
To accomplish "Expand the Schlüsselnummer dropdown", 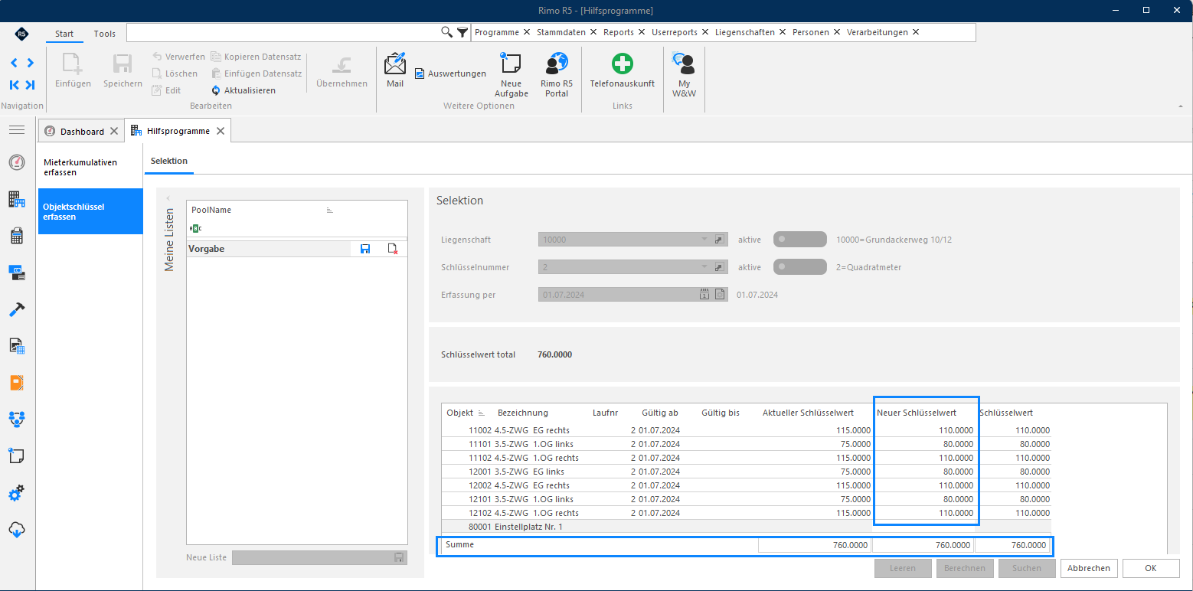I will (704, 267).
